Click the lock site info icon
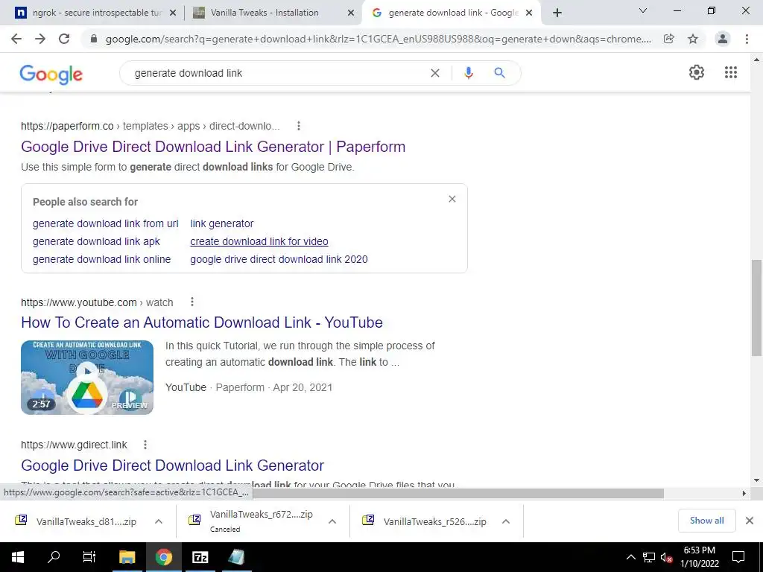Viewport: 763px width, 572px height. pos(94,39)
